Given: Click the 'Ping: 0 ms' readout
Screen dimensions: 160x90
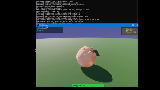Looking at the screenshot, I should 130,29.
